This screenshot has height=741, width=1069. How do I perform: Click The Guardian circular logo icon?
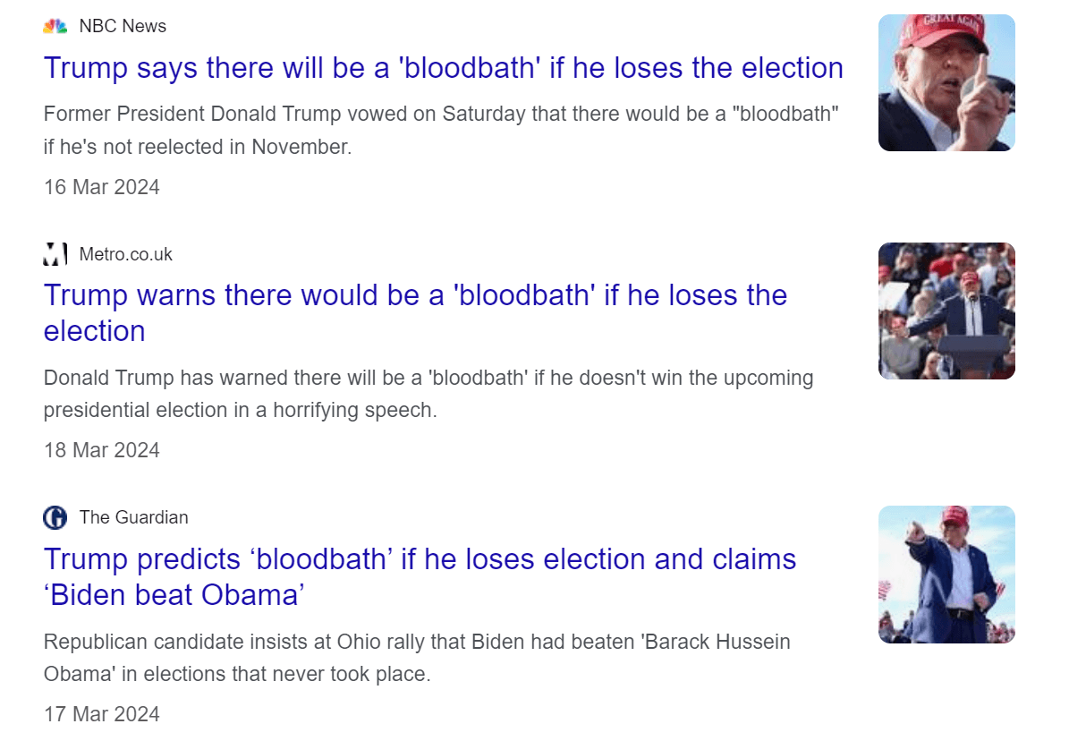click(55, 517)
